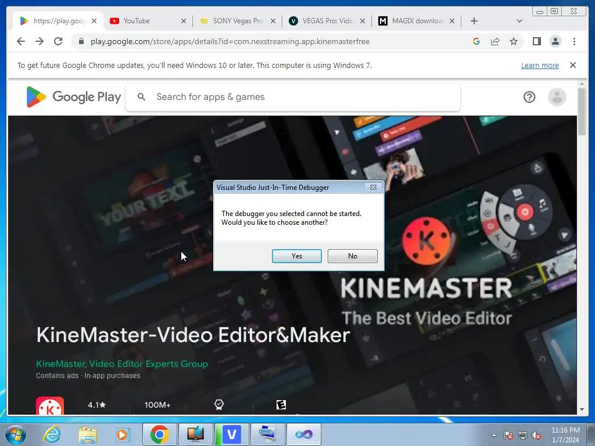Click the site lock icon in the address bar
Image resolution: width=595 pixels, height=446 pixels.
click(81, 41)
